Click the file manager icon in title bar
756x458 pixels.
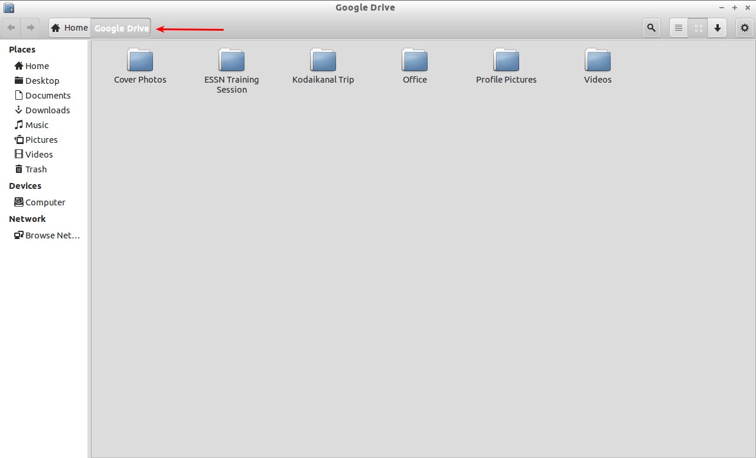pyautogui.click(x=9, y=8)
